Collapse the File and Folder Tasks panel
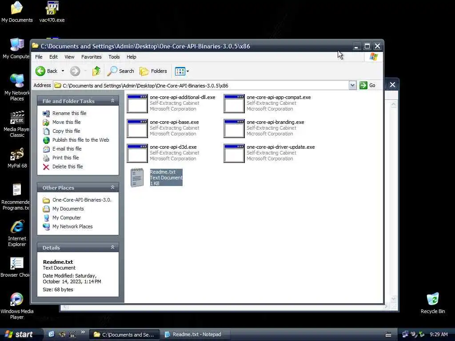Image resolution: width=455 pixels, height=341 pixels. click(x=112, y=101)
